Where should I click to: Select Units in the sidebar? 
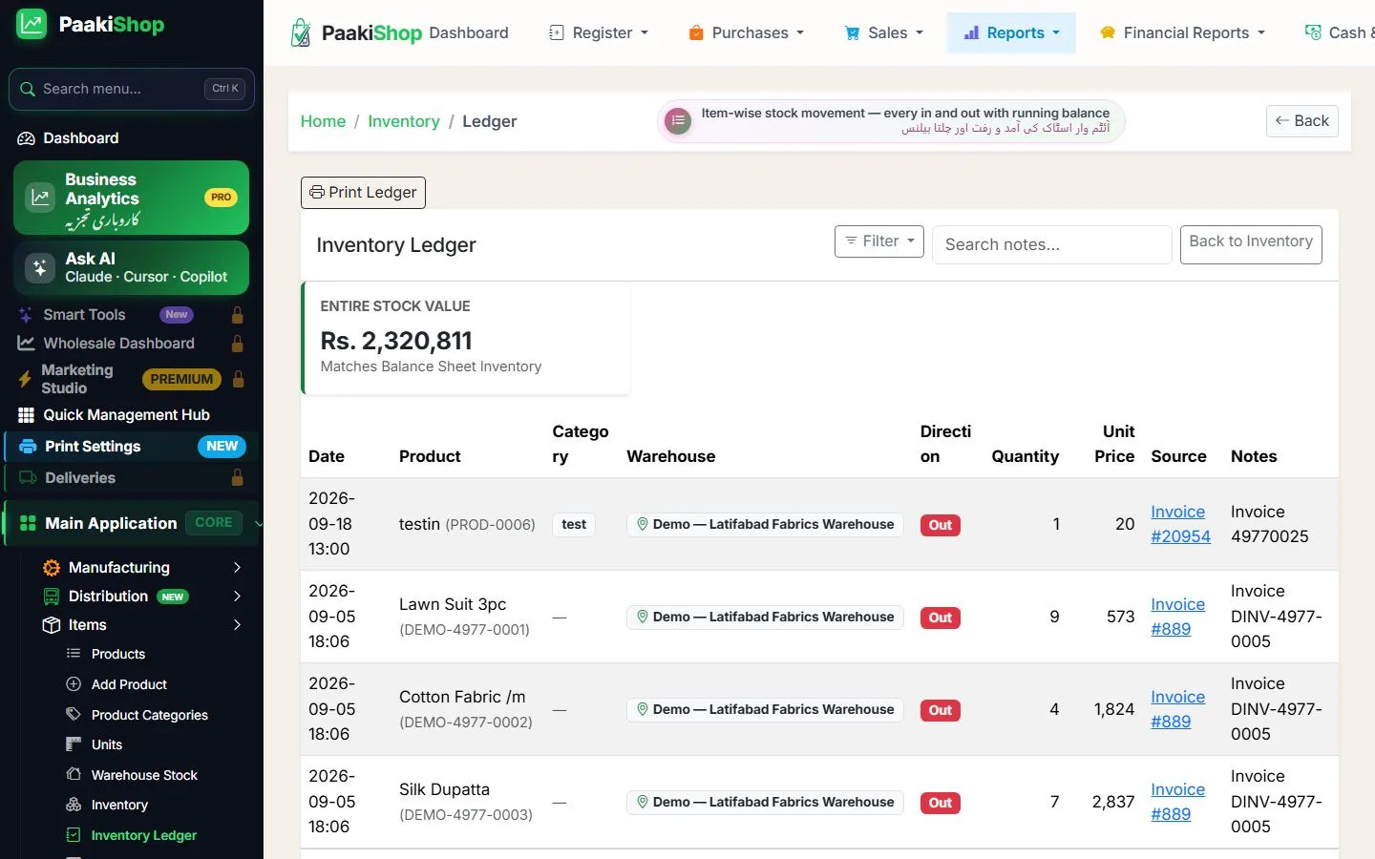pyautogui.click(x=107, y=744)
